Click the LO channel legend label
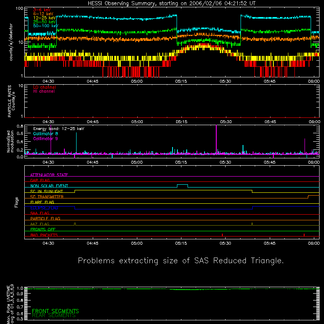The image size is (324, 324). click(45, 87)
